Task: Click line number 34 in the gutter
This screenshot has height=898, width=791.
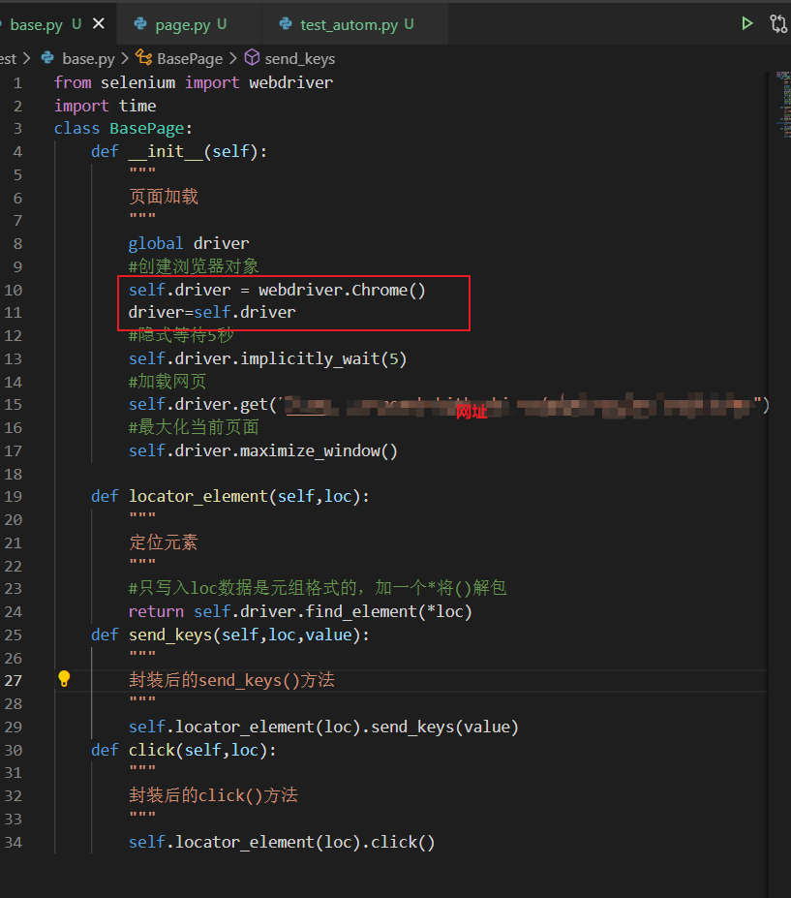Action: [x=14, y=842]
